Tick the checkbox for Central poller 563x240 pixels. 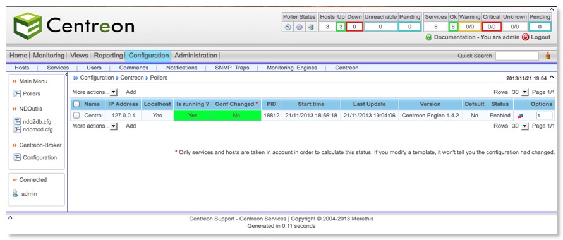point(76,116)
